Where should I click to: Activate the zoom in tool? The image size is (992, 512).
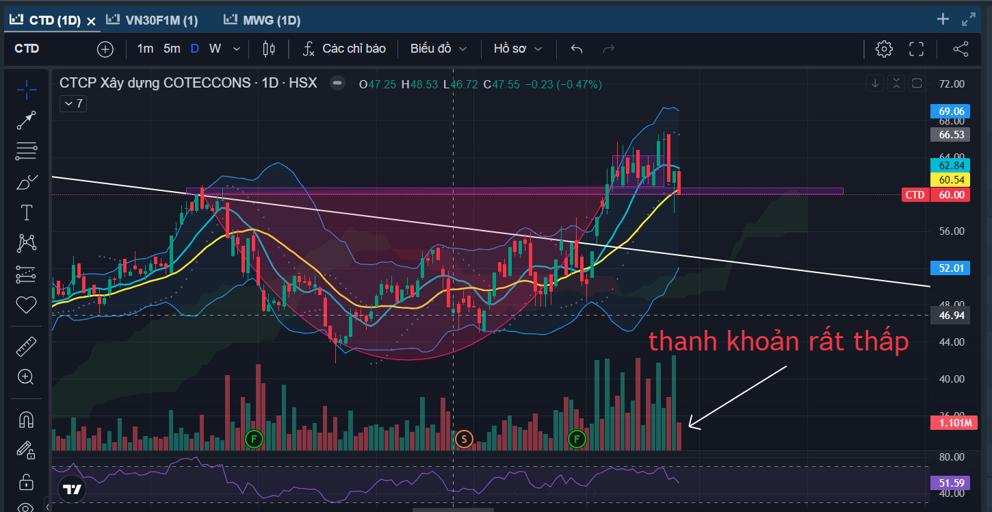(27, 376)
